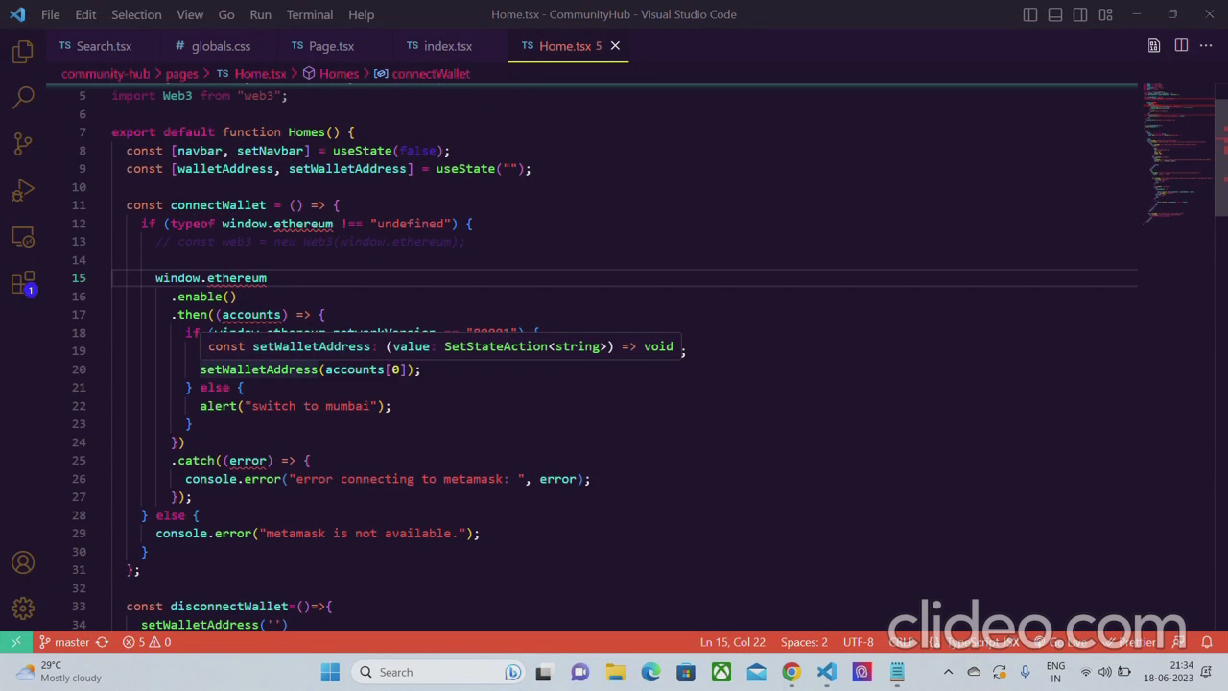1228x691 pixels.
Task: Toggle the primary side bar
Action: coord(1030,14)
